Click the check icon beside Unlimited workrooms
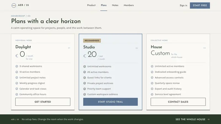Screen dimensions: 221x124 [85, 66]
